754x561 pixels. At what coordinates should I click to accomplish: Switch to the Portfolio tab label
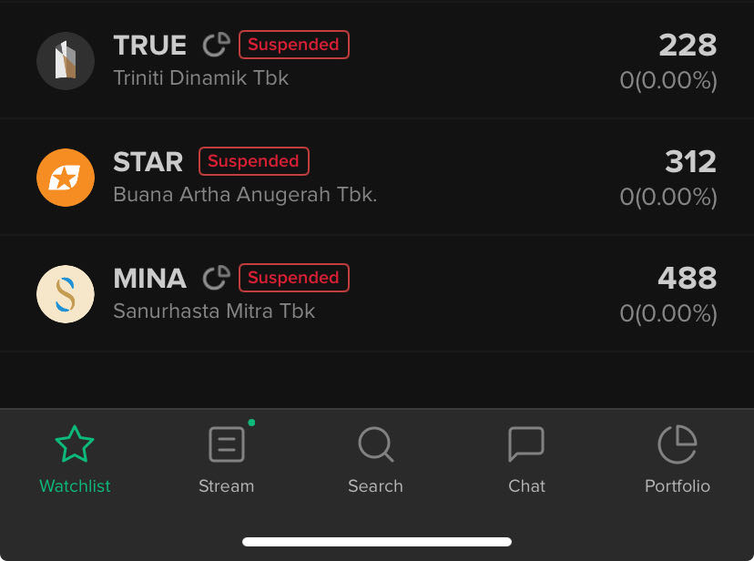[x=677, y=486]
